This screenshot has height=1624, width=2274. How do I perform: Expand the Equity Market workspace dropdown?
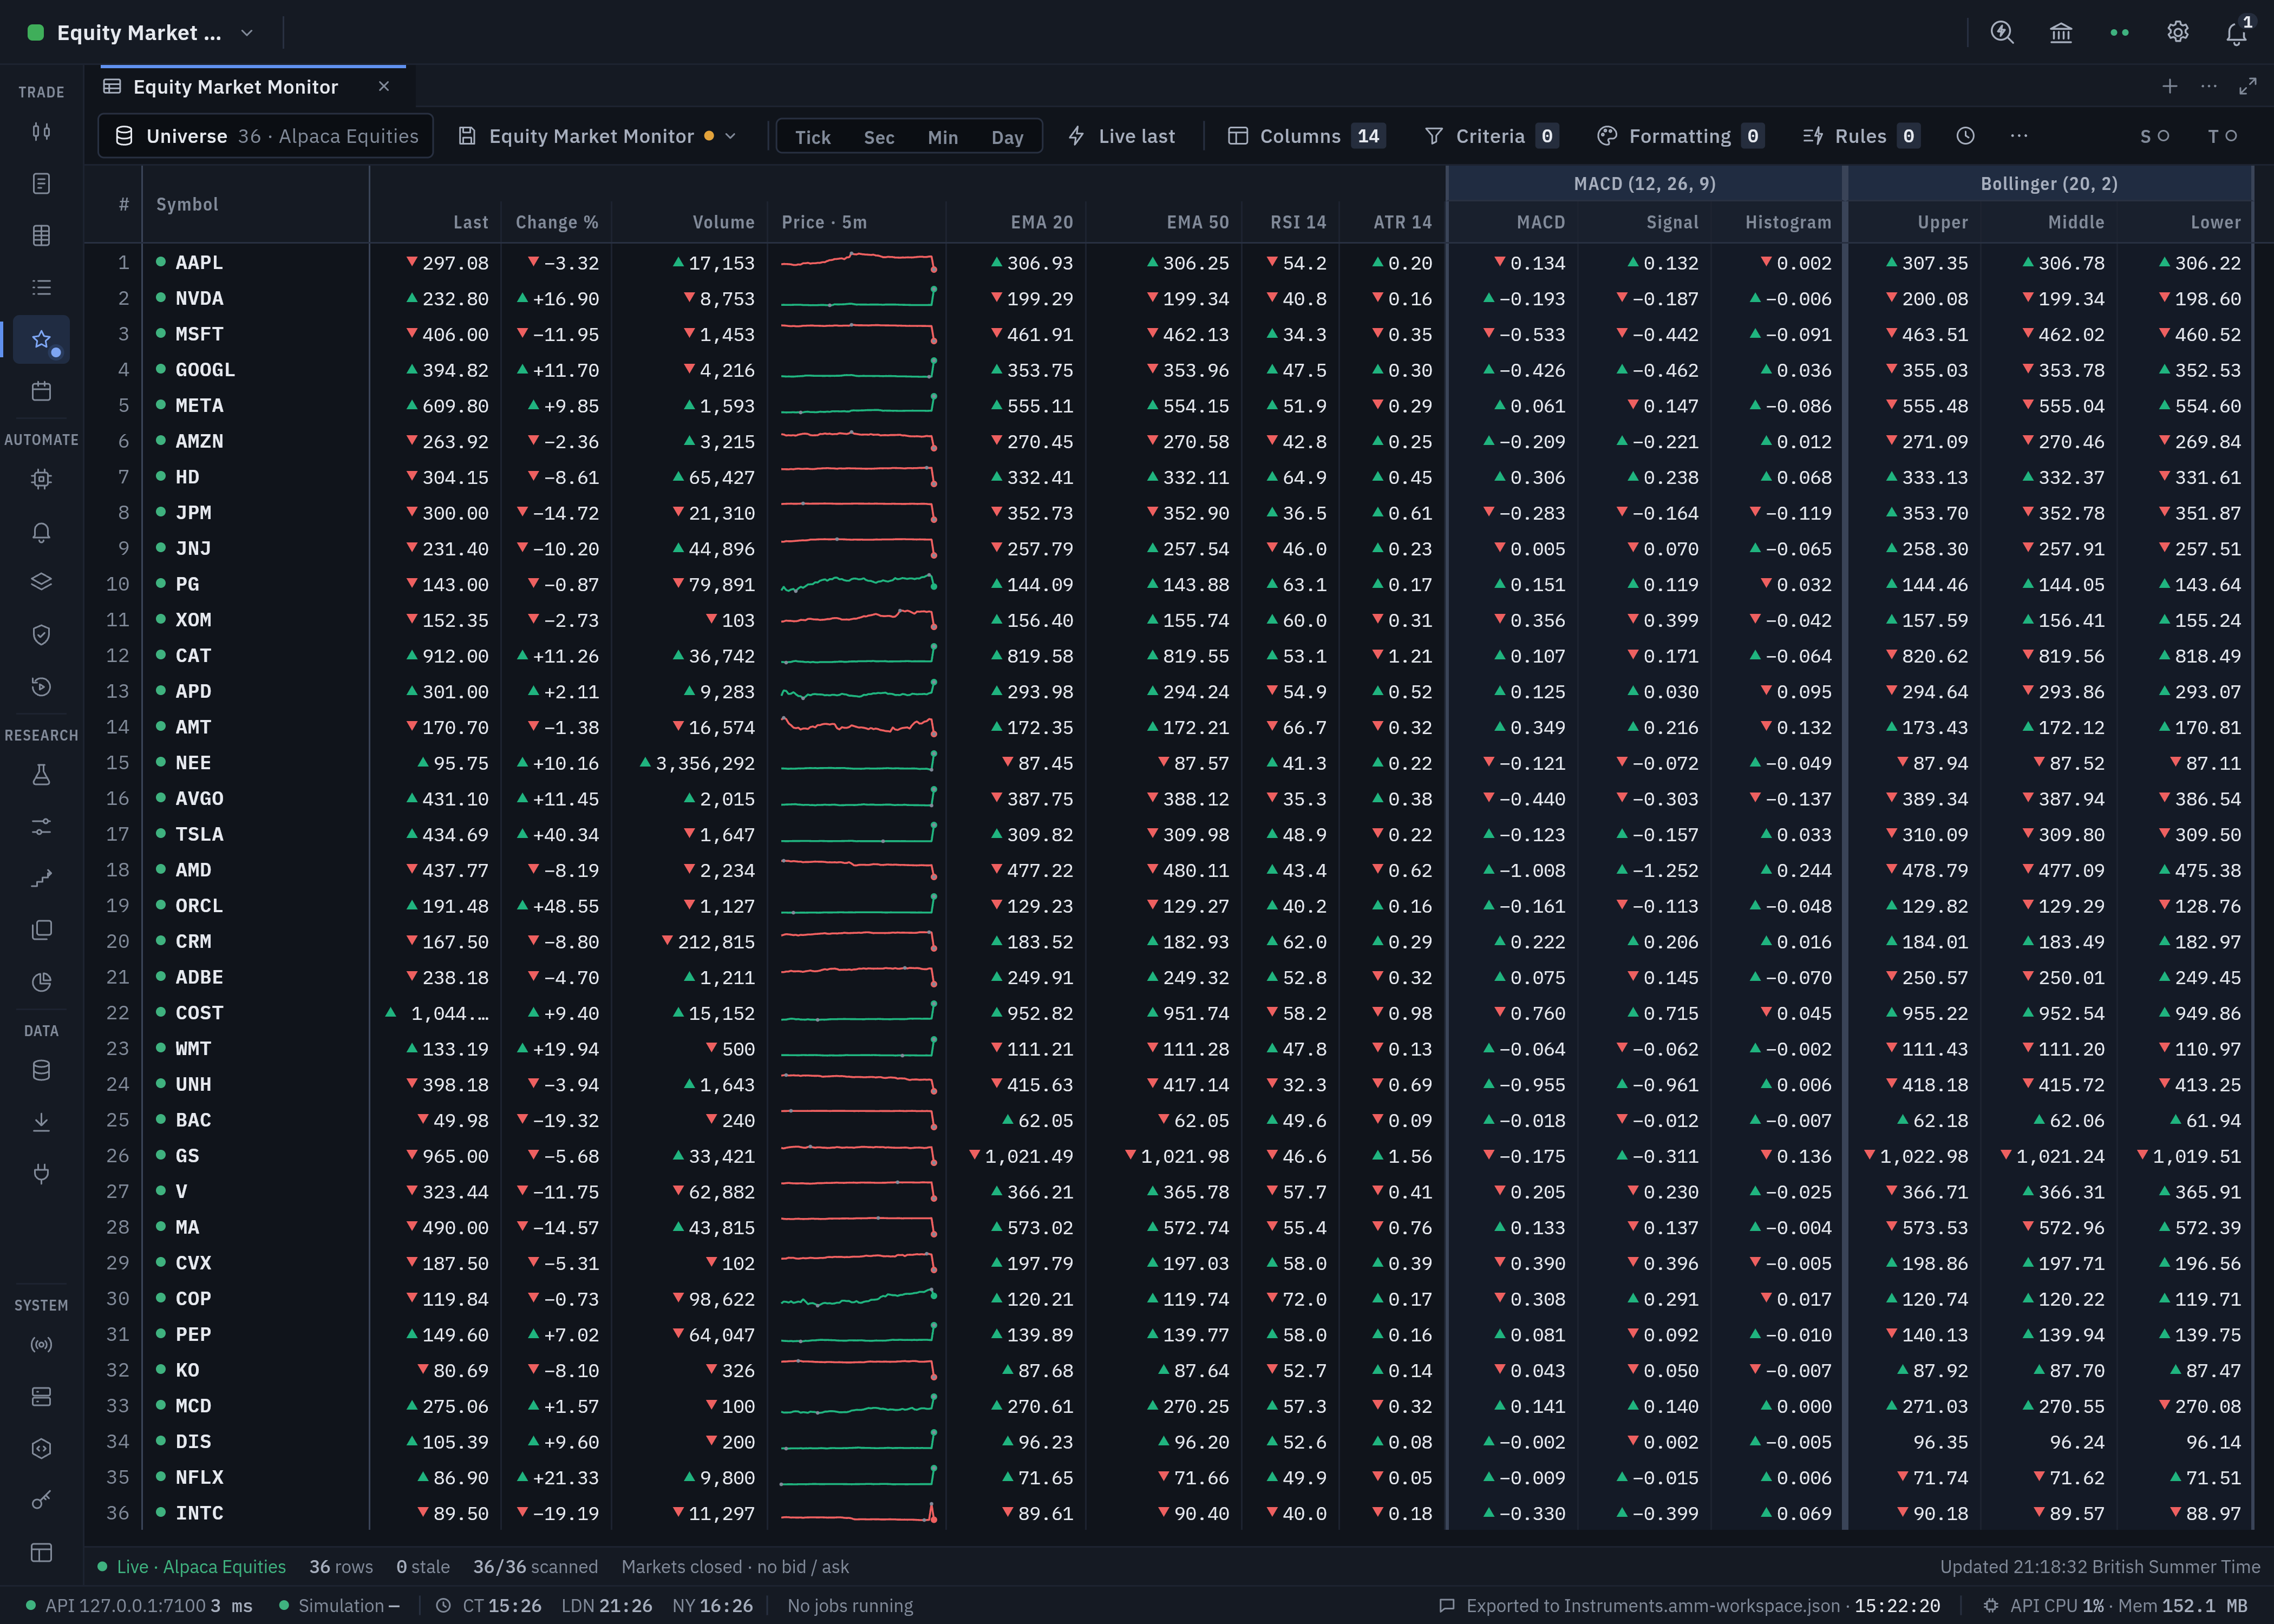(247, 33)
